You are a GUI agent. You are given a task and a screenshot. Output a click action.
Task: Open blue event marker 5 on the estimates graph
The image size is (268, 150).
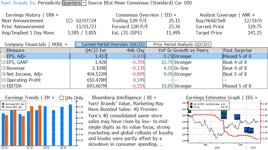[x=250, y=130]
